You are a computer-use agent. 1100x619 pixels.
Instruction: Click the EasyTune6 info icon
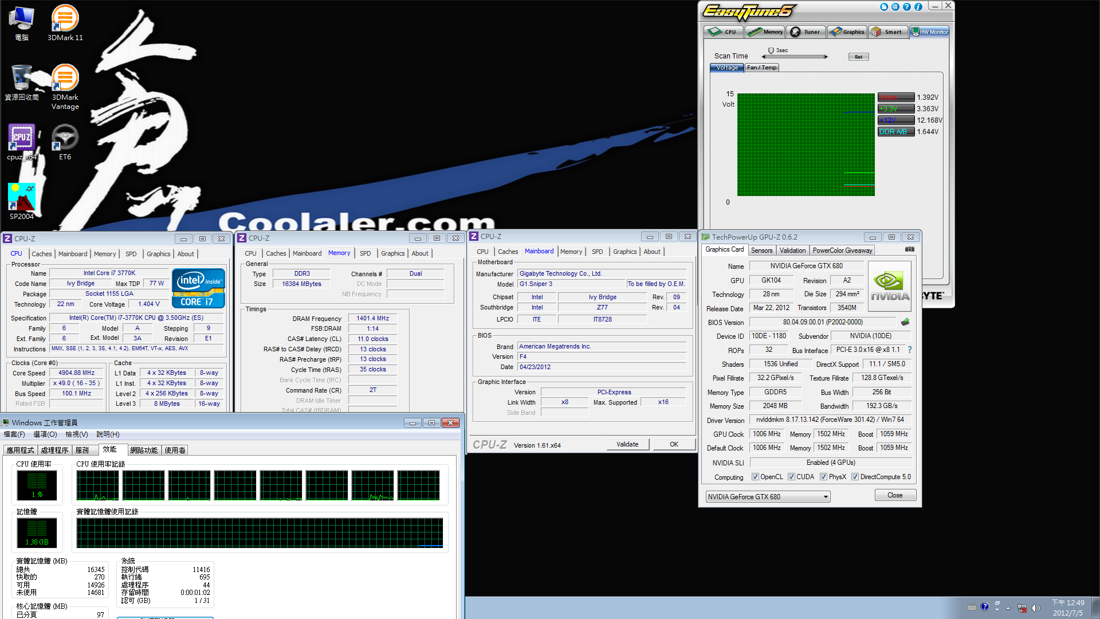tap(918, 7)
